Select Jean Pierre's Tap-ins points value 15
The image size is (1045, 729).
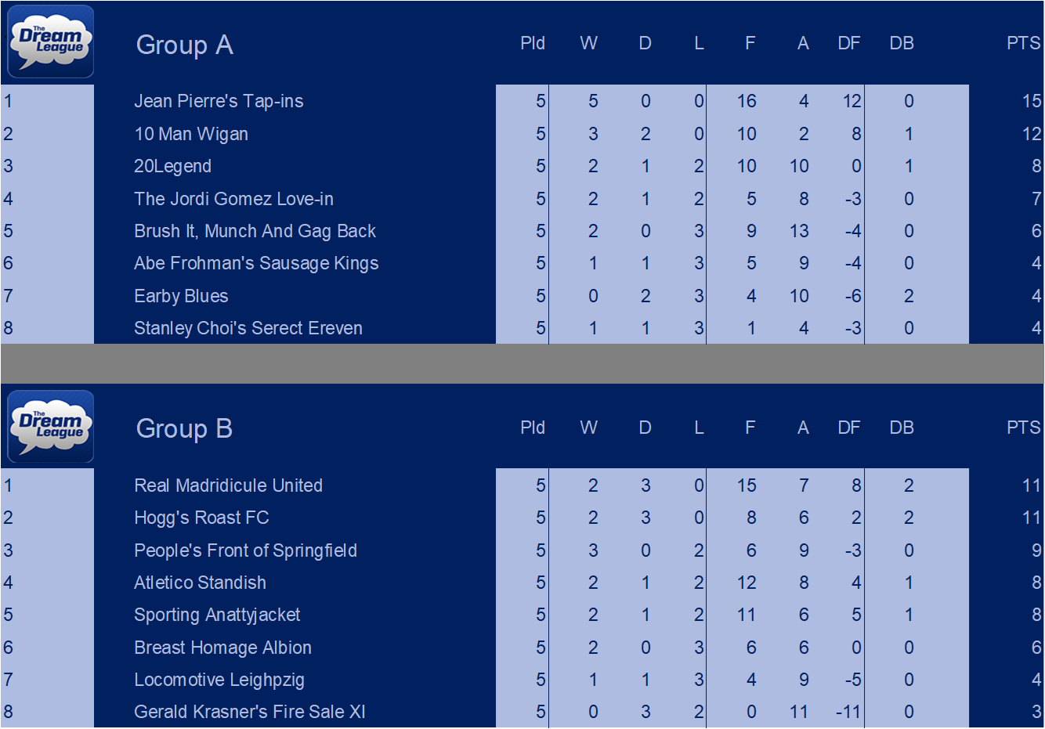(x=1031, y=101)
